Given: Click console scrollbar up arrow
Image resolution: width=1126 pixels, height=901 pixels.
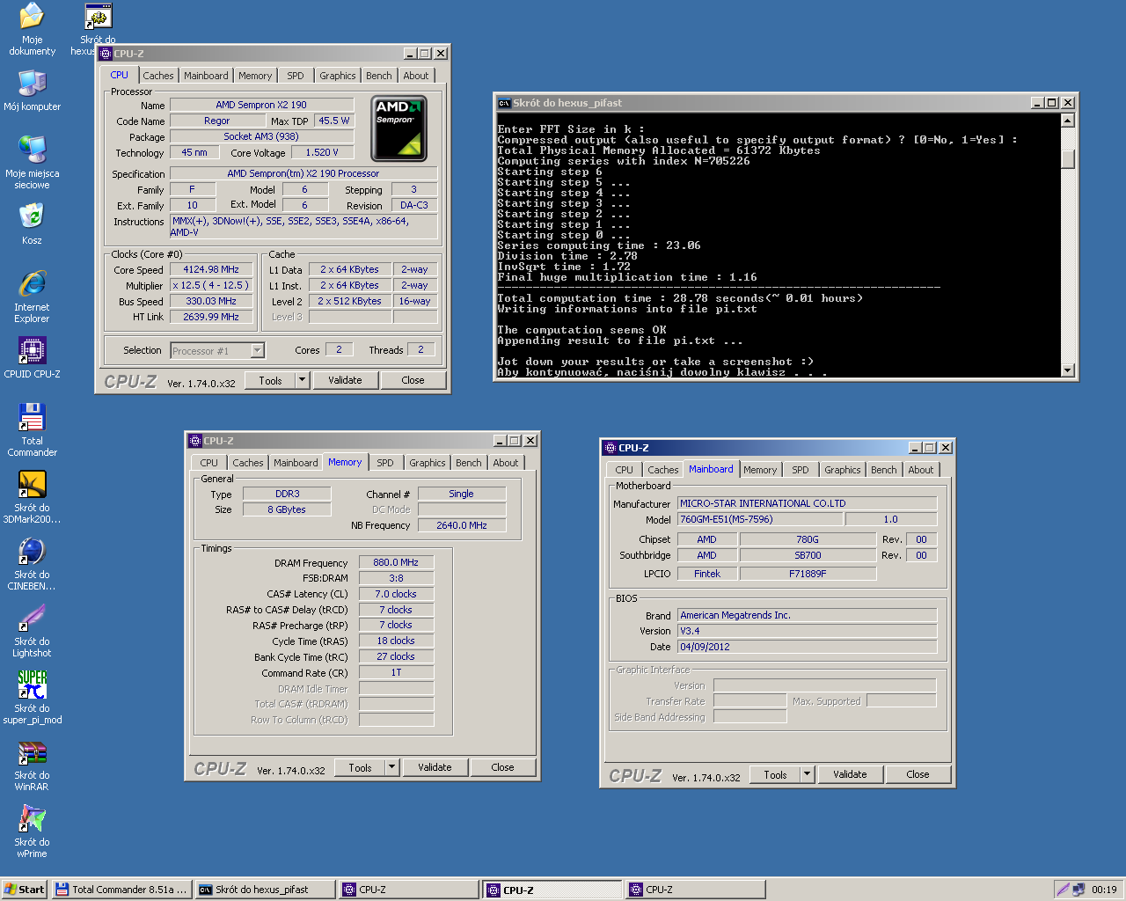Looking at the screenshot, I should (x=1068, y=121).
